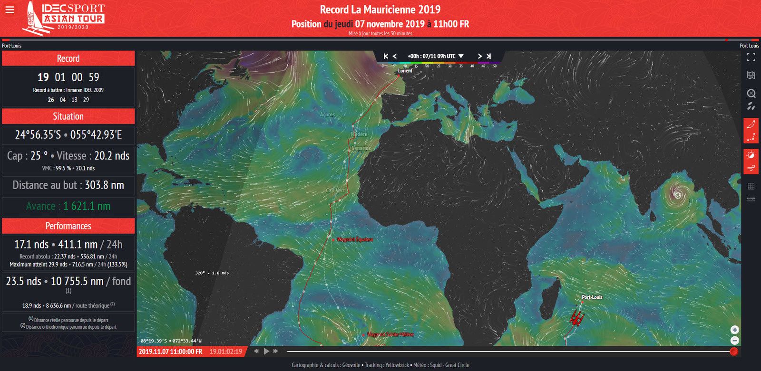Click the footprints tracking icon
The height and width of the screenshot is (371, 761).
pos(751,106)
